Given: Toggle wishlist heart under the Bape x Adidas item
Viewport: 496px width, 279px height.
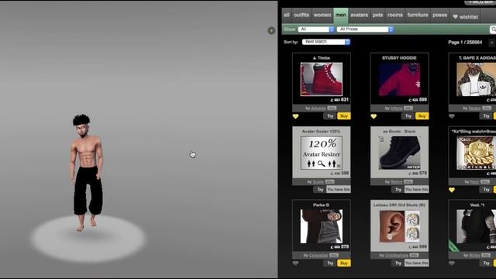Looking at the screenshot, I should (x=452, y=116).
